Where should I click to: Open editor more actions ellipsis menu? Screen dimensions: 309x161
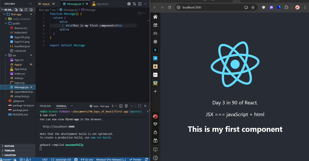[145, 4]
